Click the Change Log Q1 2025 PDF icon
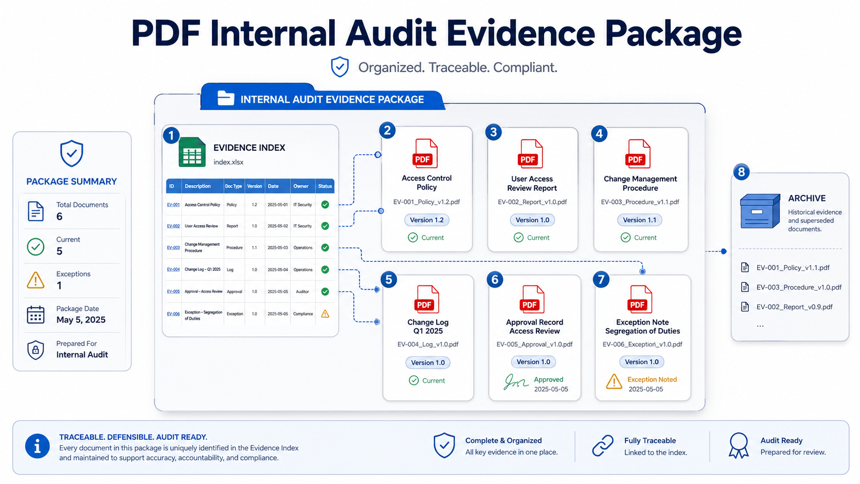 pyautogui.click(x=427, y=299)
